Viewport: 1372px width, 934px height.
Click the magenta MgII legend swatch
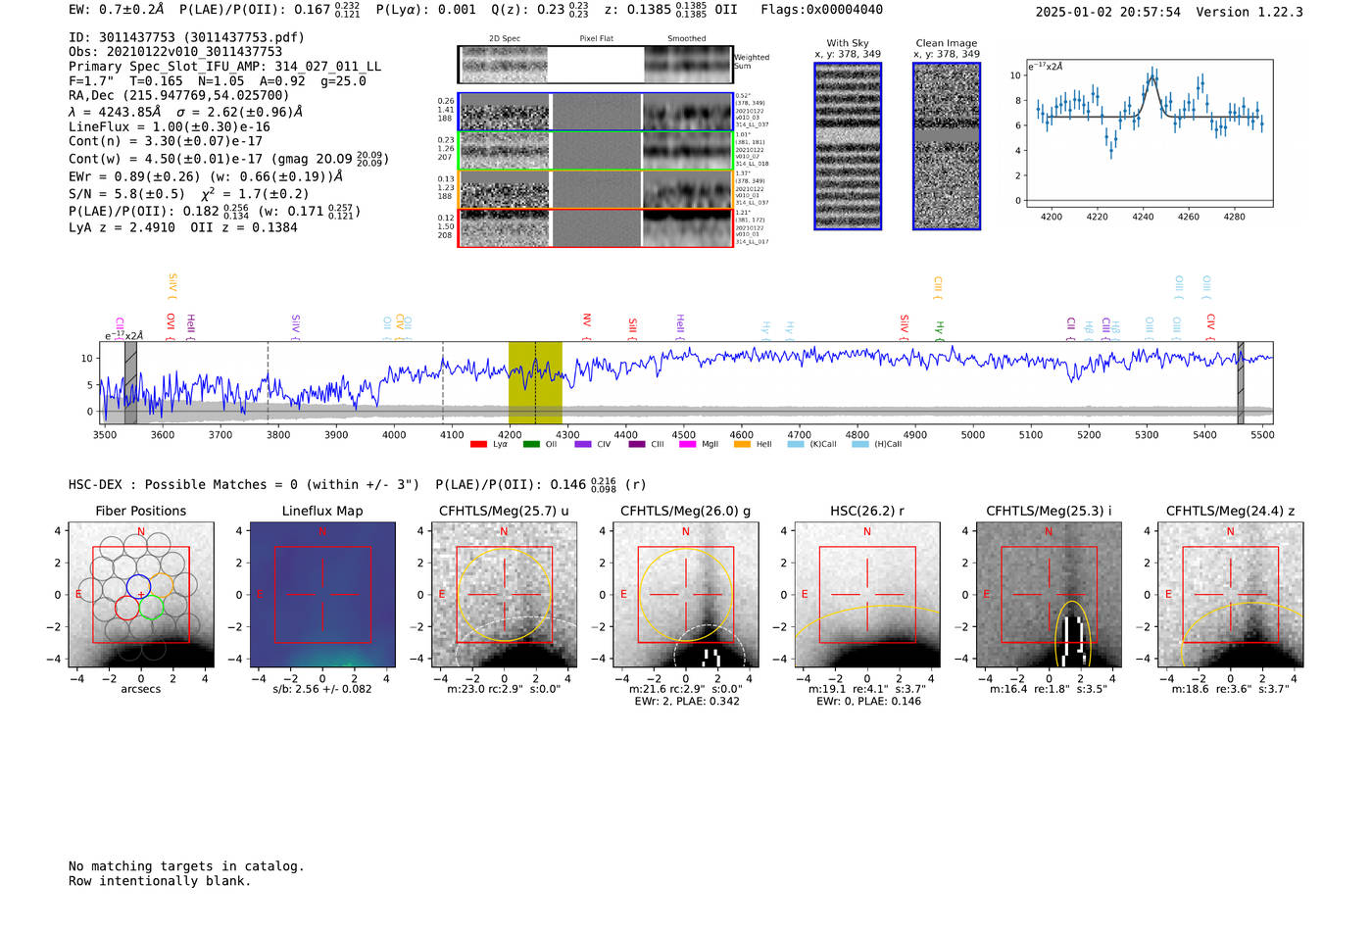pyautogui.click(x=687, y=445)
